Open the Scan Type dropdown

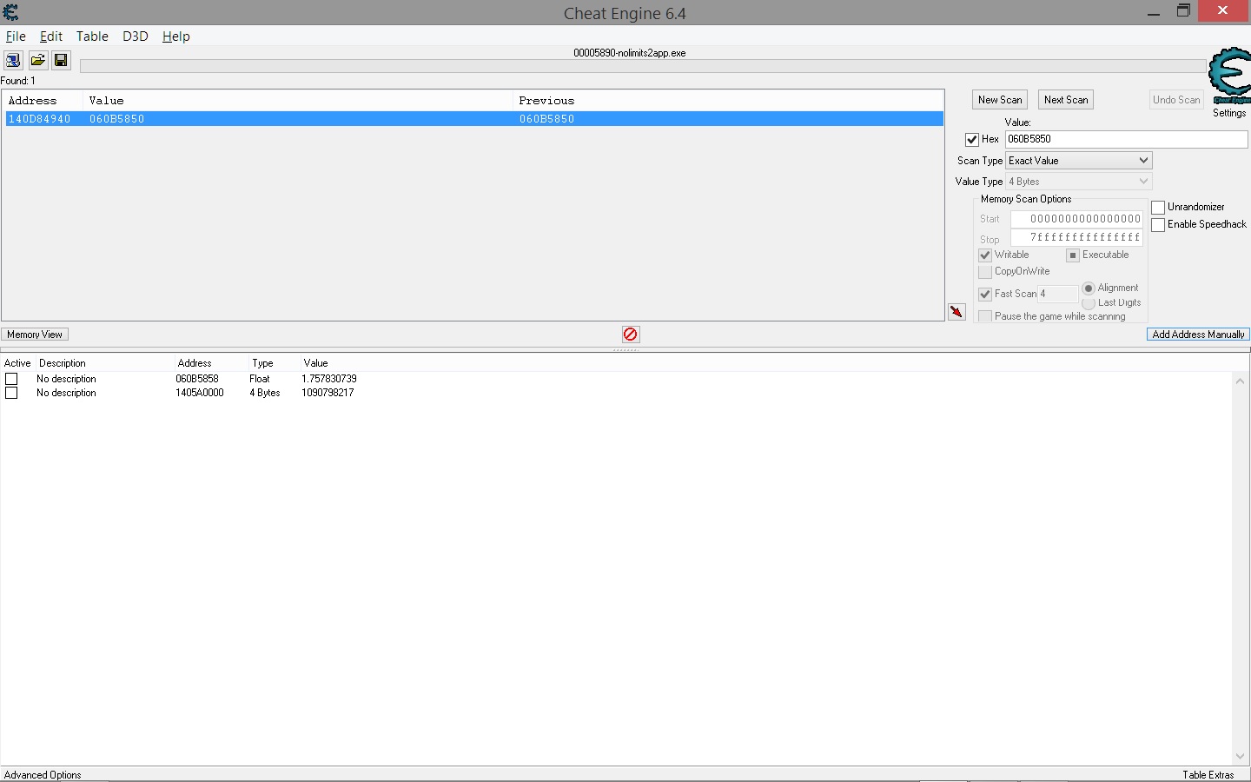(x=1079, y=161)
